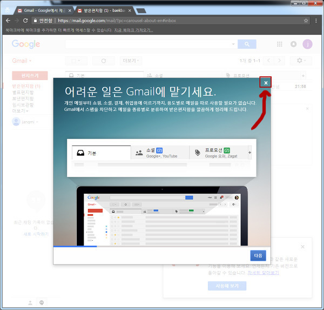
Task: Add inbox tab with the plus icon
Action: pos(303,76)
